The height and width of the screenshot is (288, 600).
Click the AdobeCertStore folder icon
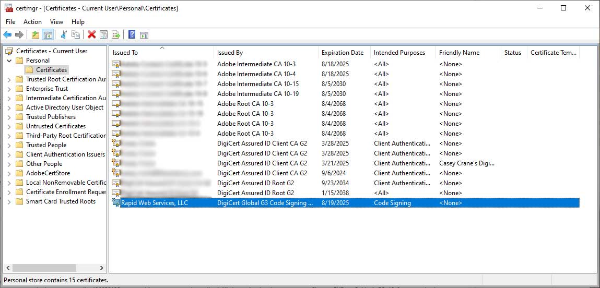coord(19,173)
